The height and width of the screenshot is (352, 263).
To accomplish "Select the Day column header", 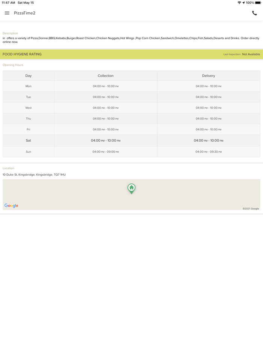I will coord(29,76).
